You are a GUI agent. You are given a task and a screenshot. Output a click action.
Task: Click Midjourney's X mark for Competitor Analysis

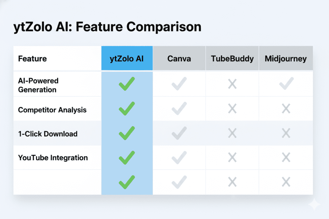[286, 109]
